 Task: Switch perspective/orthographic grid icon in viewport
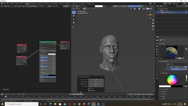point(153,29)
